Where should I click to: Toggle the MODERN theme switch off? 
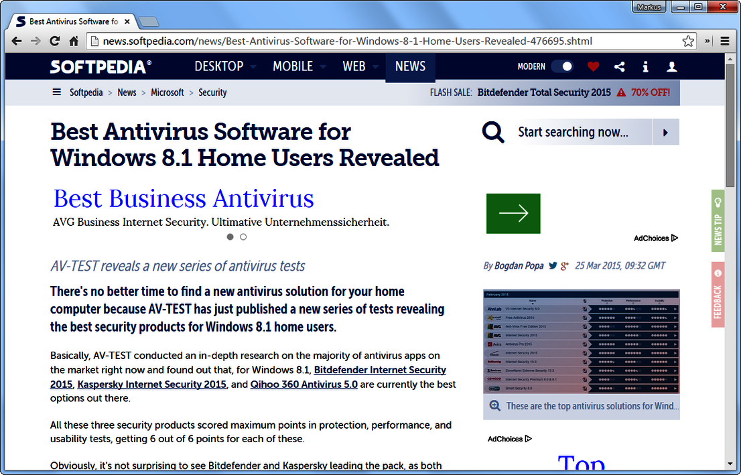(563, 66)
